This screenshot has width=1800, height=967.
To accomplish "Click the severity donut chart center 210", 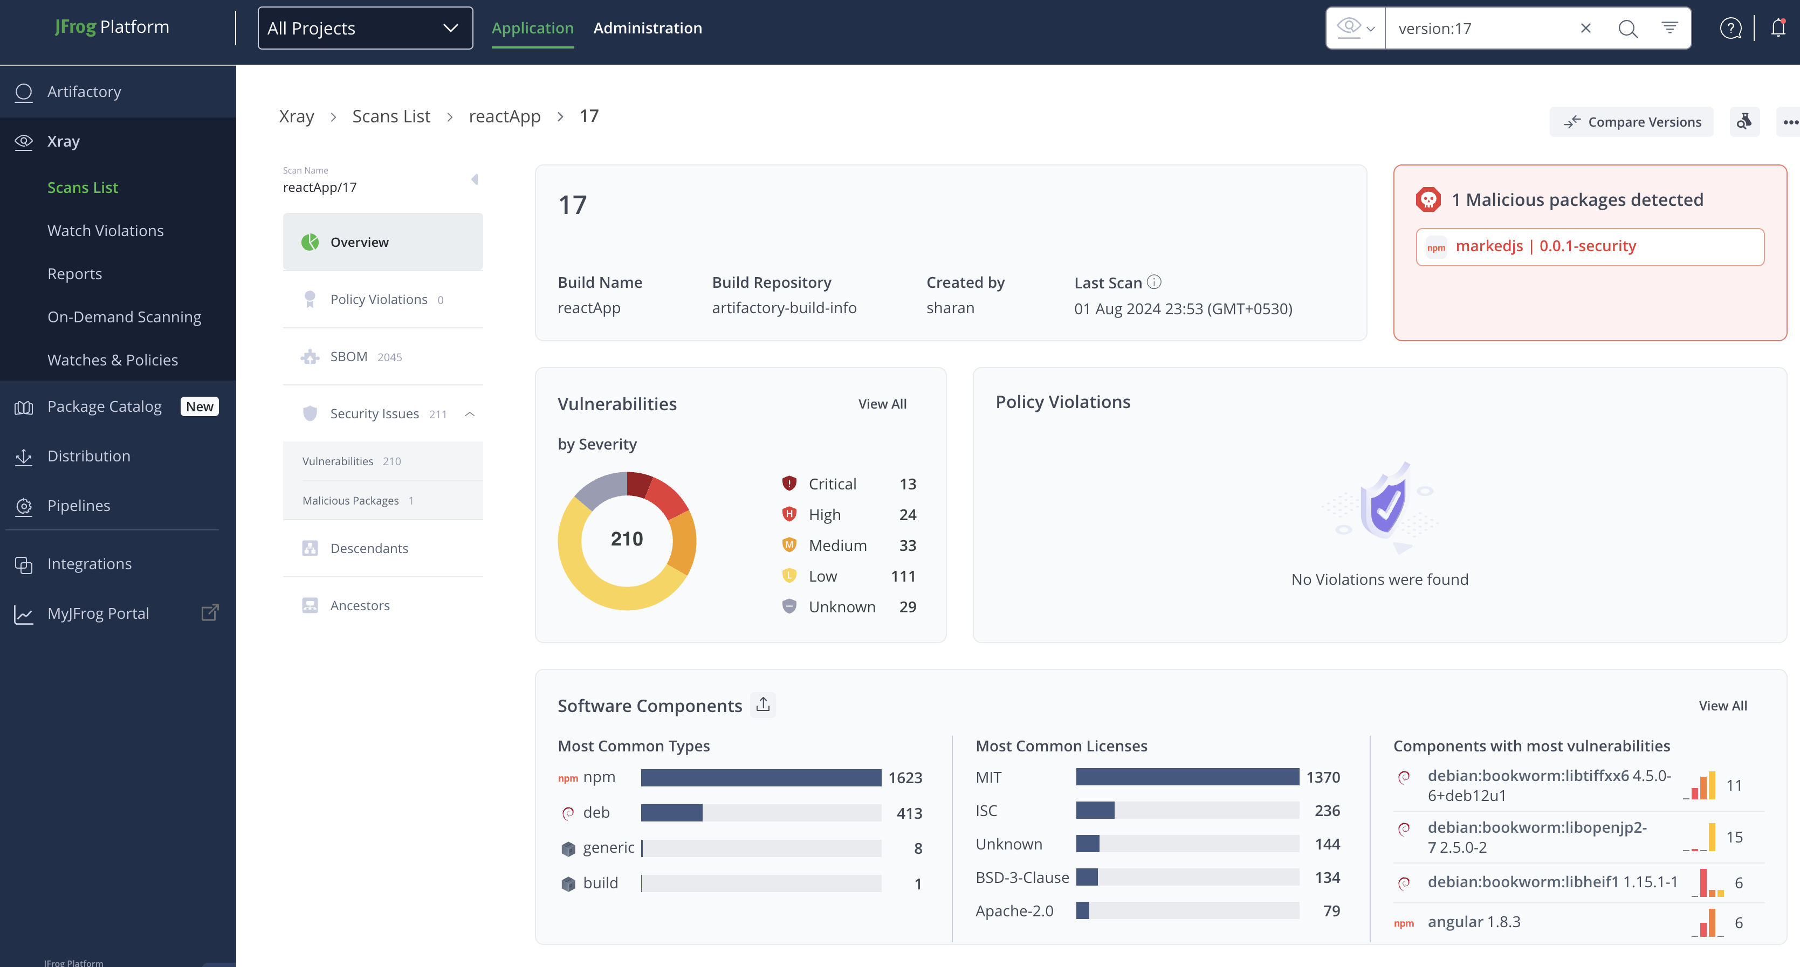I will [626, 538].
